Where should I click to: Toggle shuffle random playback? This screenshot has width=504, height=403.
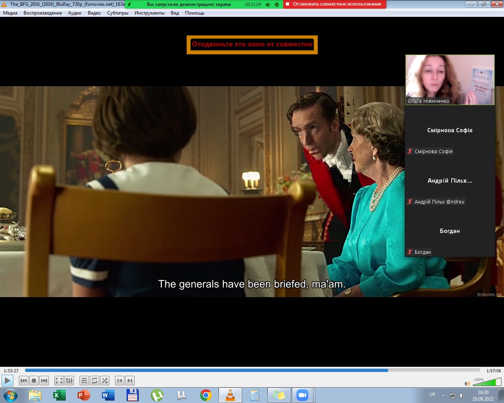click(x=105, y=381)
